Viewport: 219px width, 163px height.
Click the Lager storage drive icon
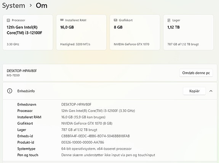(169, 20)
